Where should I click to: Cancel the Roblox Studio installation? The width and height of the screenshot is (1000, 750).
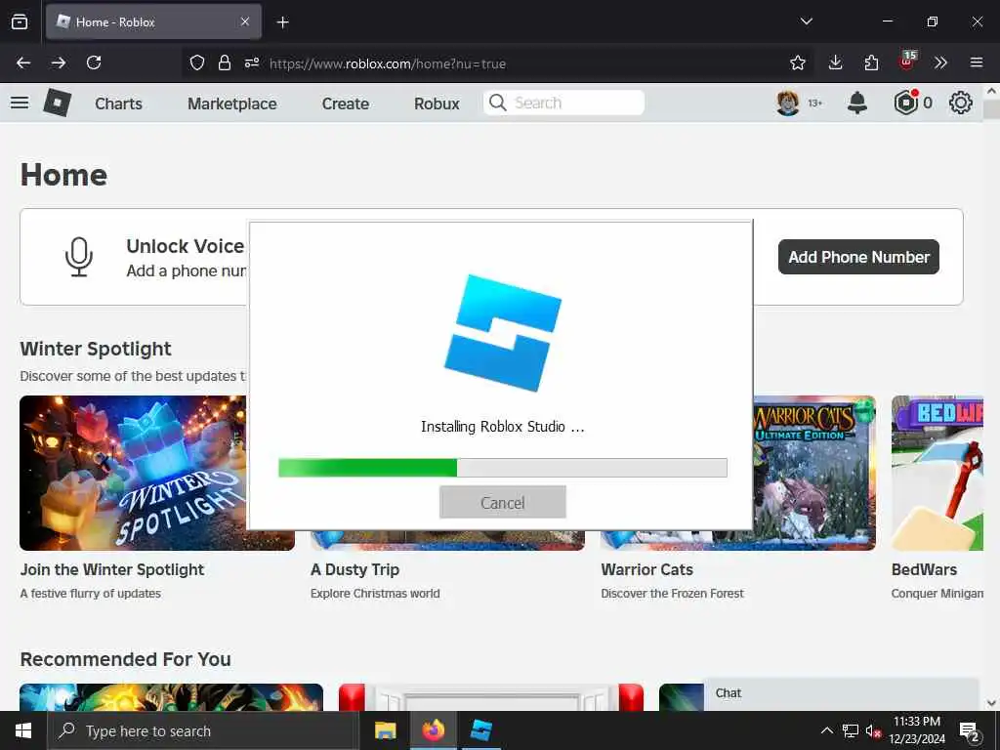click(x=503, y=503)
